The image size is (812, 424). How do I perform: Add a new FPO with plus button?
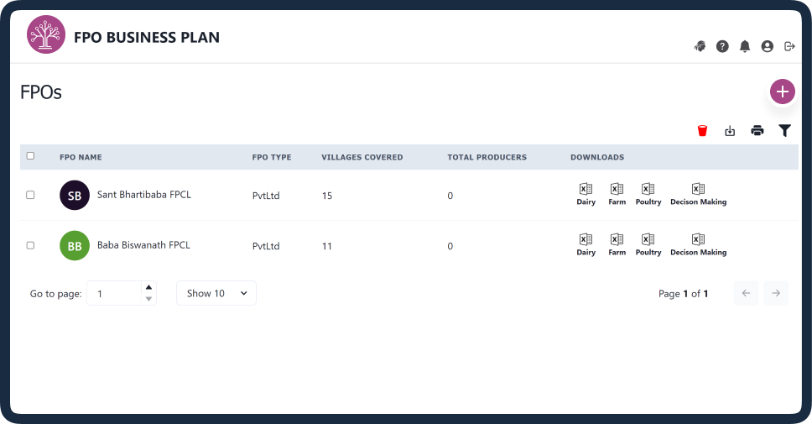click(783, 92)
